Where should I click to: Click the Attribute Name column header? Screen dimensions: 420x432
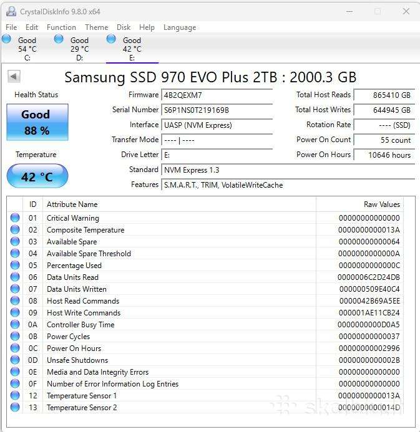[179, 204]
